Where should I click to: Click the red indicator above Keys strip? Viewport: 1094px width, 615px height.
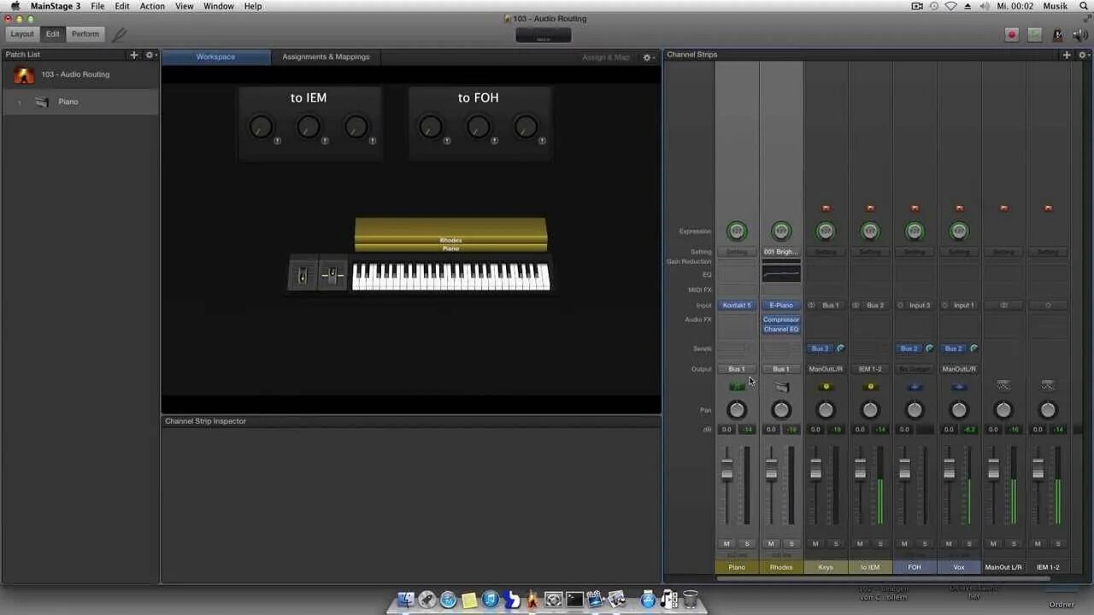tap(826, 208)
